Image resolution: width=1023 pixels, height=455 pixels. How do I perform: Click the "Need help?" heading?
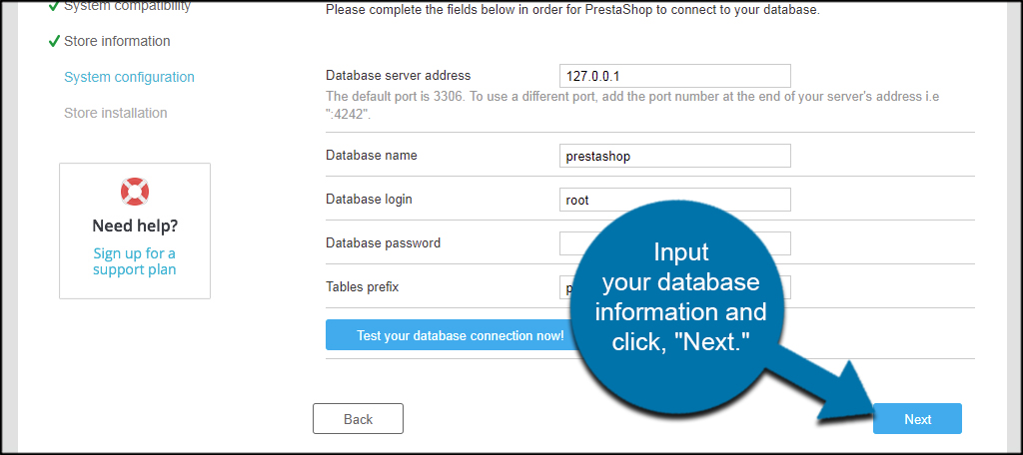(135, 226)
